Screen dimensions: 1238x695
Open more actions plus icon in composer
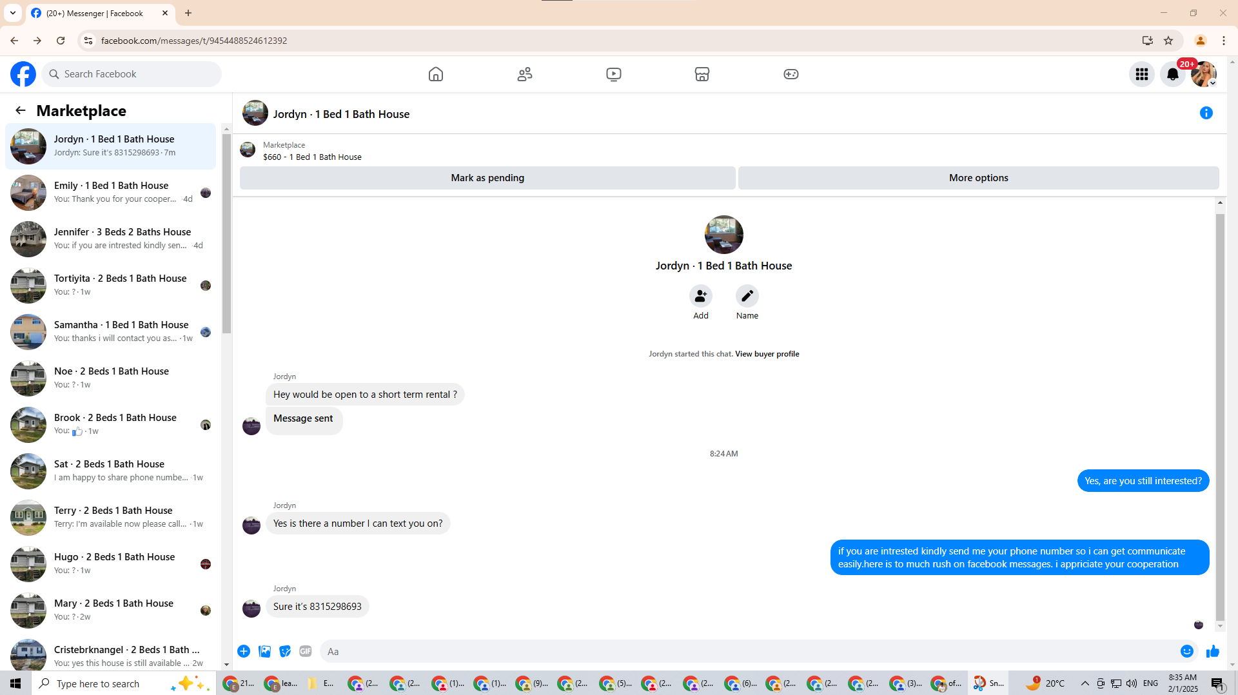tap(244, 651)
